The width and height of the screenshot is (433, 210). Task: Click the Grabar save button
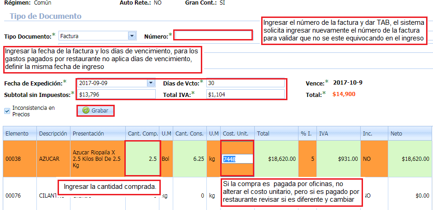(95, 111)
